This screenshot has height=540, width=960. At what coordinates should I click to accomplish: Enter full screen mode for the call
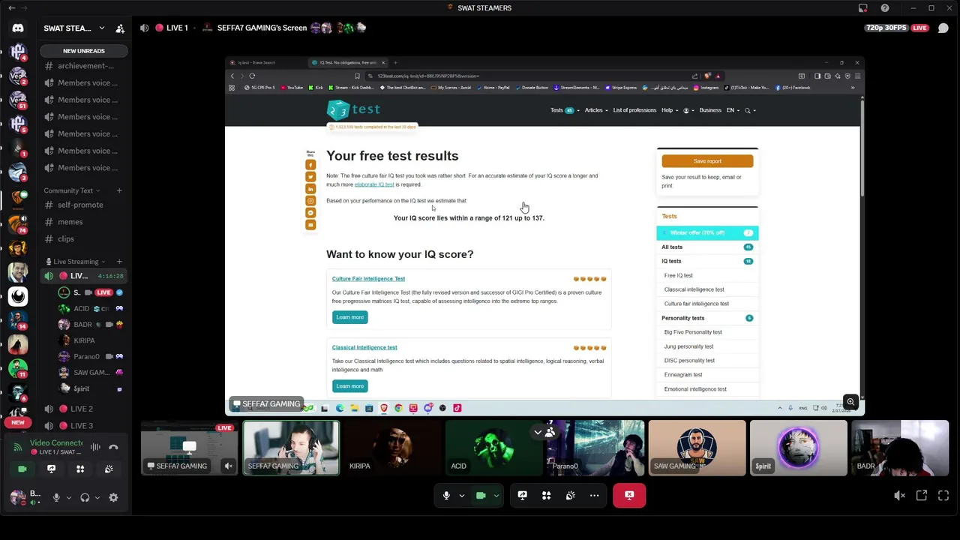coord(943,495)
